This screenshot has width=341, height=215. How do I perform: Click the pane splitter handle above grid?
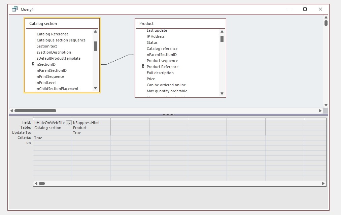tap(168, 115)
